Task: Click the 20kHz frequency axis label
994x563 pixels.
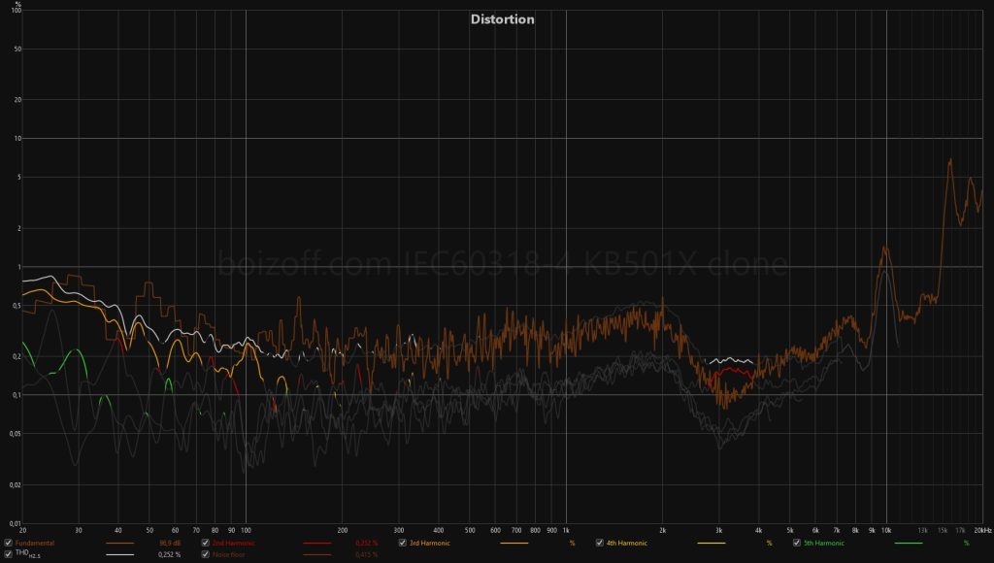Action: (982, 530)
